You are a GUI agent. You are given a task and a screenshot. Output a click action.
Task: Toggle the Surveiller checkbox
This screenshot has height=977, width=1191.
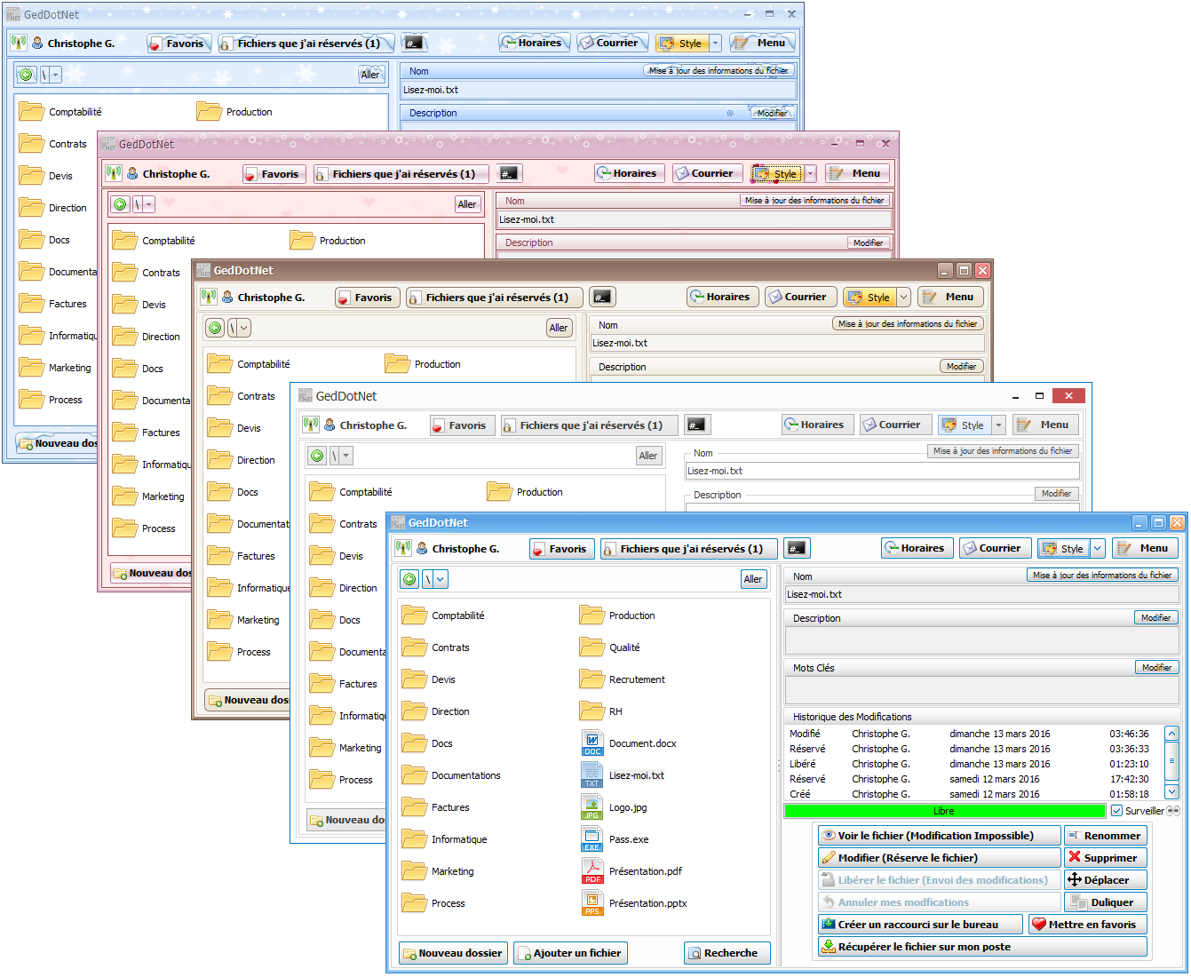[1116, 811]
